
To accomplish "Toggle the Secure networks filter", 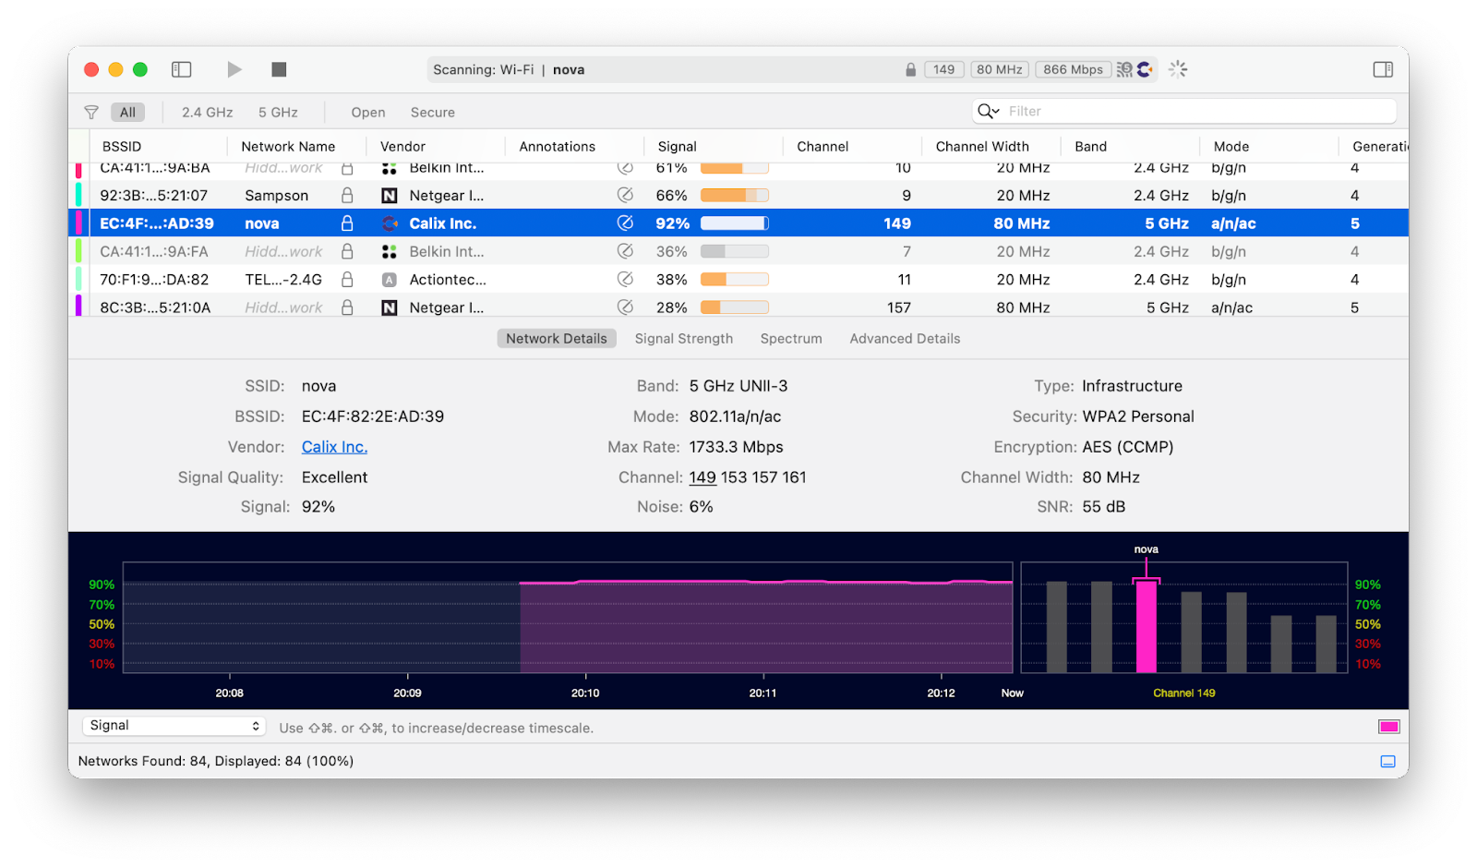I will click(431, 112).
